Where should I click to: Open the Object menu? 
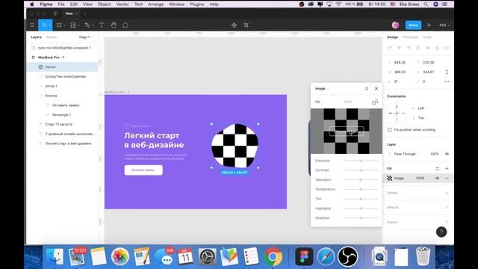105,4
